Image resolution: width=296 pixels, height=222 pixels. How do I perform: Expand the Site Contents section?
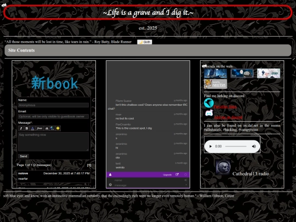148,50
